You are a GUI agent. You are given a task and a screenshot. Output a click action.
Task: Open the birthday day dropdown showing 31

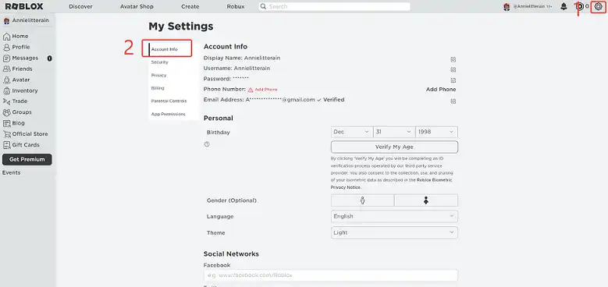pyautogui.click(x=394, y=132)
